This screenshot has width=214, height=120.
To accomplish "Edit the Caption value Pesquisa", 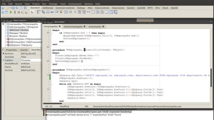I will coord(31,60).
